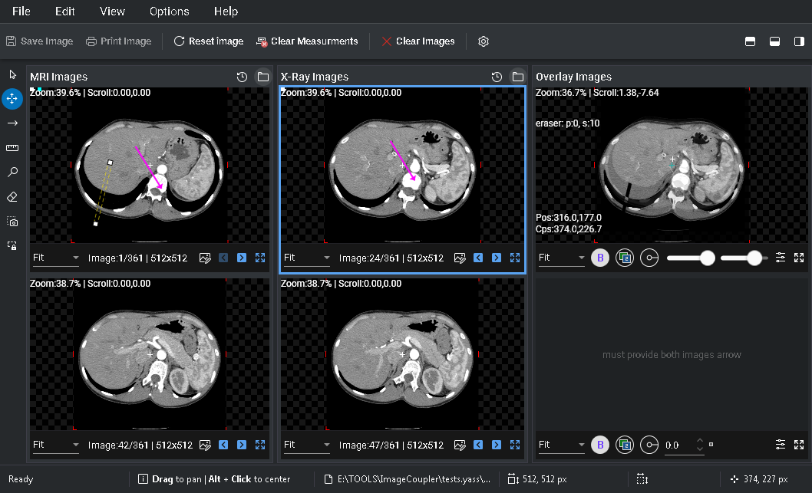
Task: Toggle circle slider mode in lower overlay
Action: (x=649, y=445)
